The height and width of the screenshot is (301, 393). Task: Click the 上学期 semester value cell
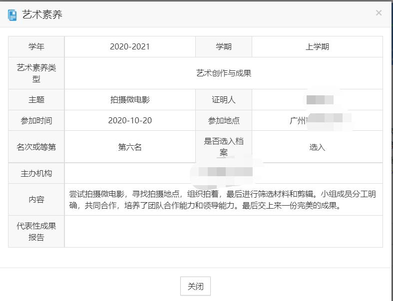(317, 47)
